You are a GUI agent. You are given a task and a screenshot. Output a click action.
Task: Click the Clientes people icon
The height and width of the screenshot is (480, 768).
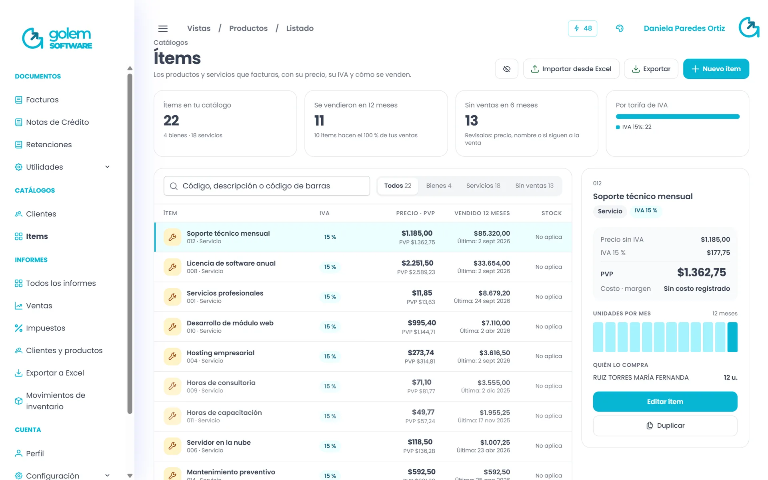coord(18,214)
